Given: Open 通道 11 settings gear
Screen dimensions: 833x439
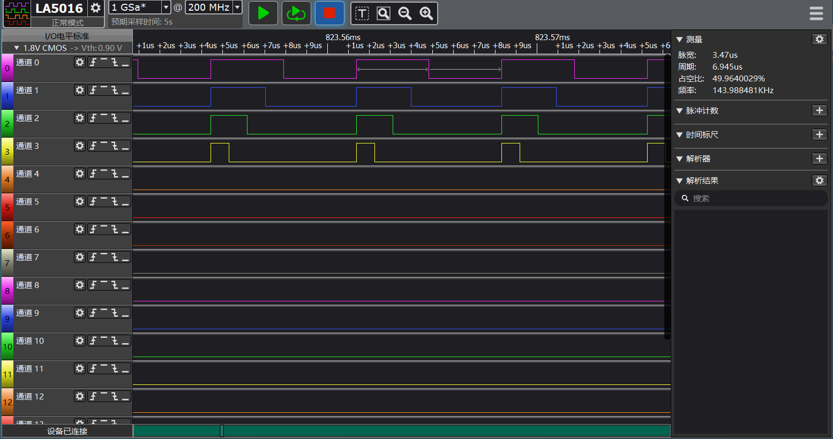Looking at the screenshot, I should pyautogui.click(x=80, y=368).
